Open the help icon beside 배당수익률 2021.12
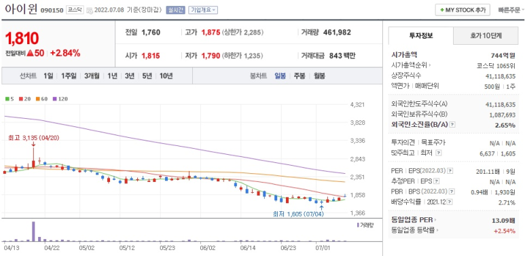525x256 pixels. [x=450, y=202]
